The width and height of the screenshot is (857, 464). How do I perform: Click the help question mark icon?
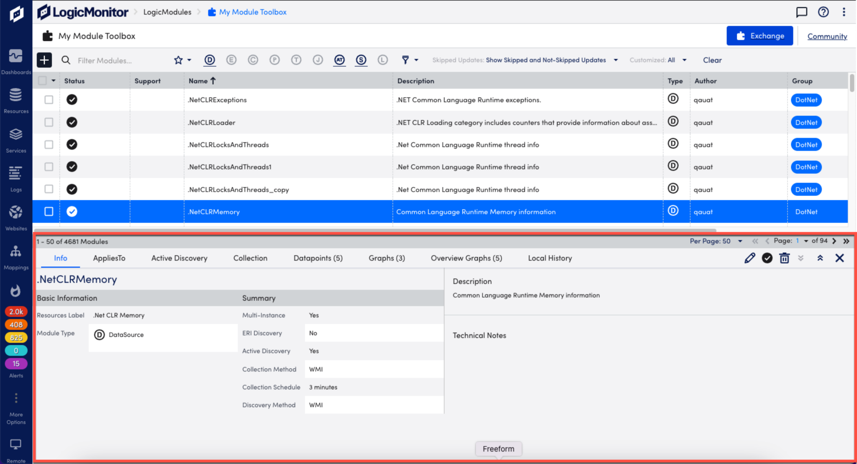tap(823, 12)
